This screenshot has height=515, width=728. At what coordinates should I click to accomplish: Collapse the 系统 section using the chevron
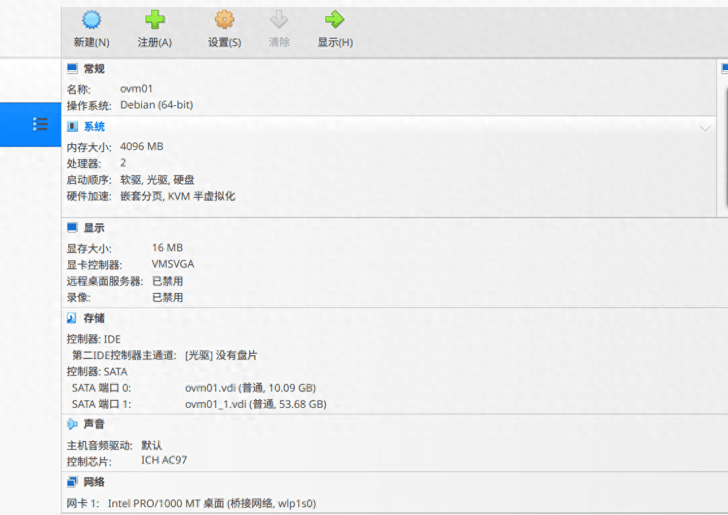[x=705, y=128]
